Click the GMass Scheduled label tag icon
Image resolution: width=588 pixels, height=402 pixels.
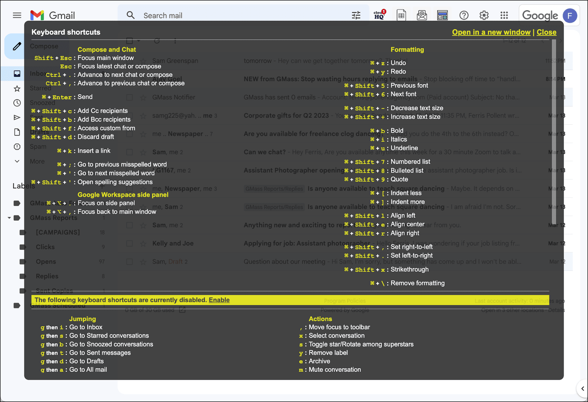17,305
